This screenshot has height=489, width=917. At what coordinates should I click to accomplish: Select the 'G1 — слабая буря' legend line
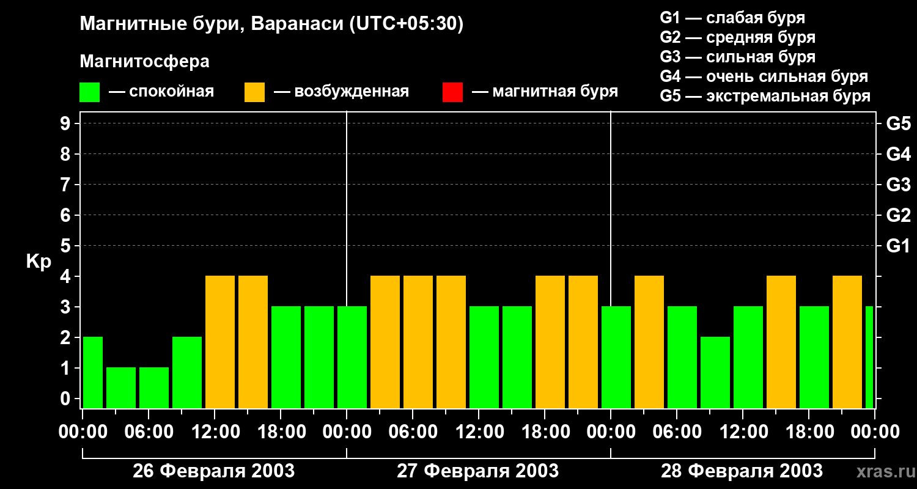point(732,18)
